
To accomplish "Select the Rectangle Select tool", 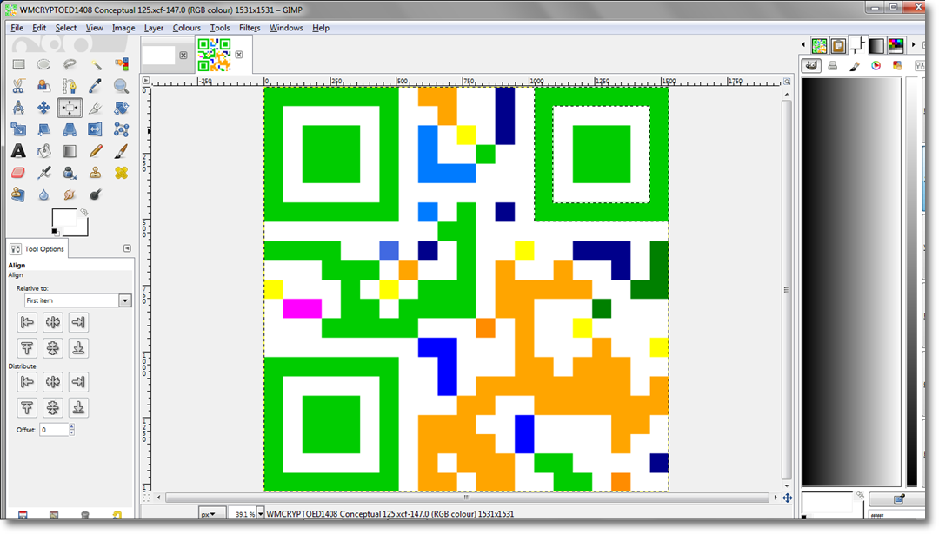I will (x=18, y=64).
